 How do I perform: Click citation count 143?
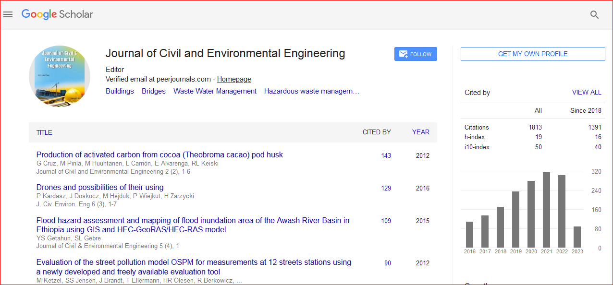coord(386,155)
